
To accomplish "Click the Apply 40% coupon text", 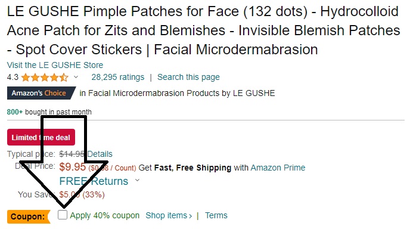I will [x=104, y=215].
